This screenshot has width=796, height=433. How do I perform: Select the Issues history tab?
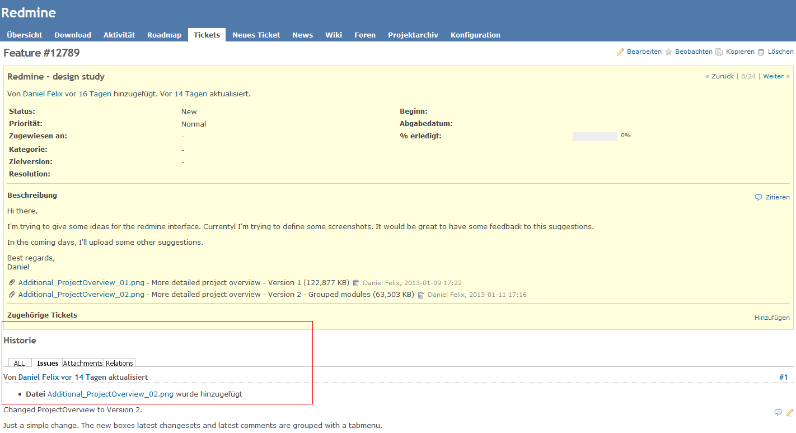point(48,363)
